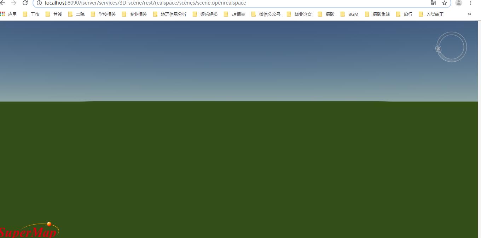
Task: Open the 旅行 bookmark folder
Action: (404, 14)
